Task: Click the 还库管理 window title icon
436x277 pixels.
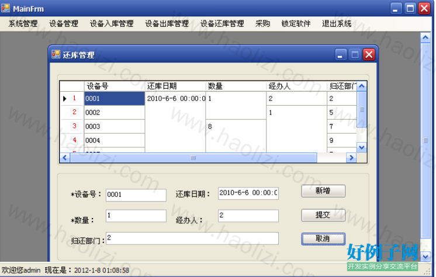Action: 56,54
